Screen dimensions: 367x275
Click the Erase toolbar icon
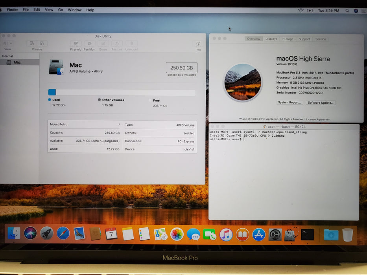point(103,44)
